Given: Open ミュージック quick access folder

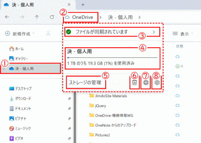Looking at the screenshot, I should (x=20, y=128).
